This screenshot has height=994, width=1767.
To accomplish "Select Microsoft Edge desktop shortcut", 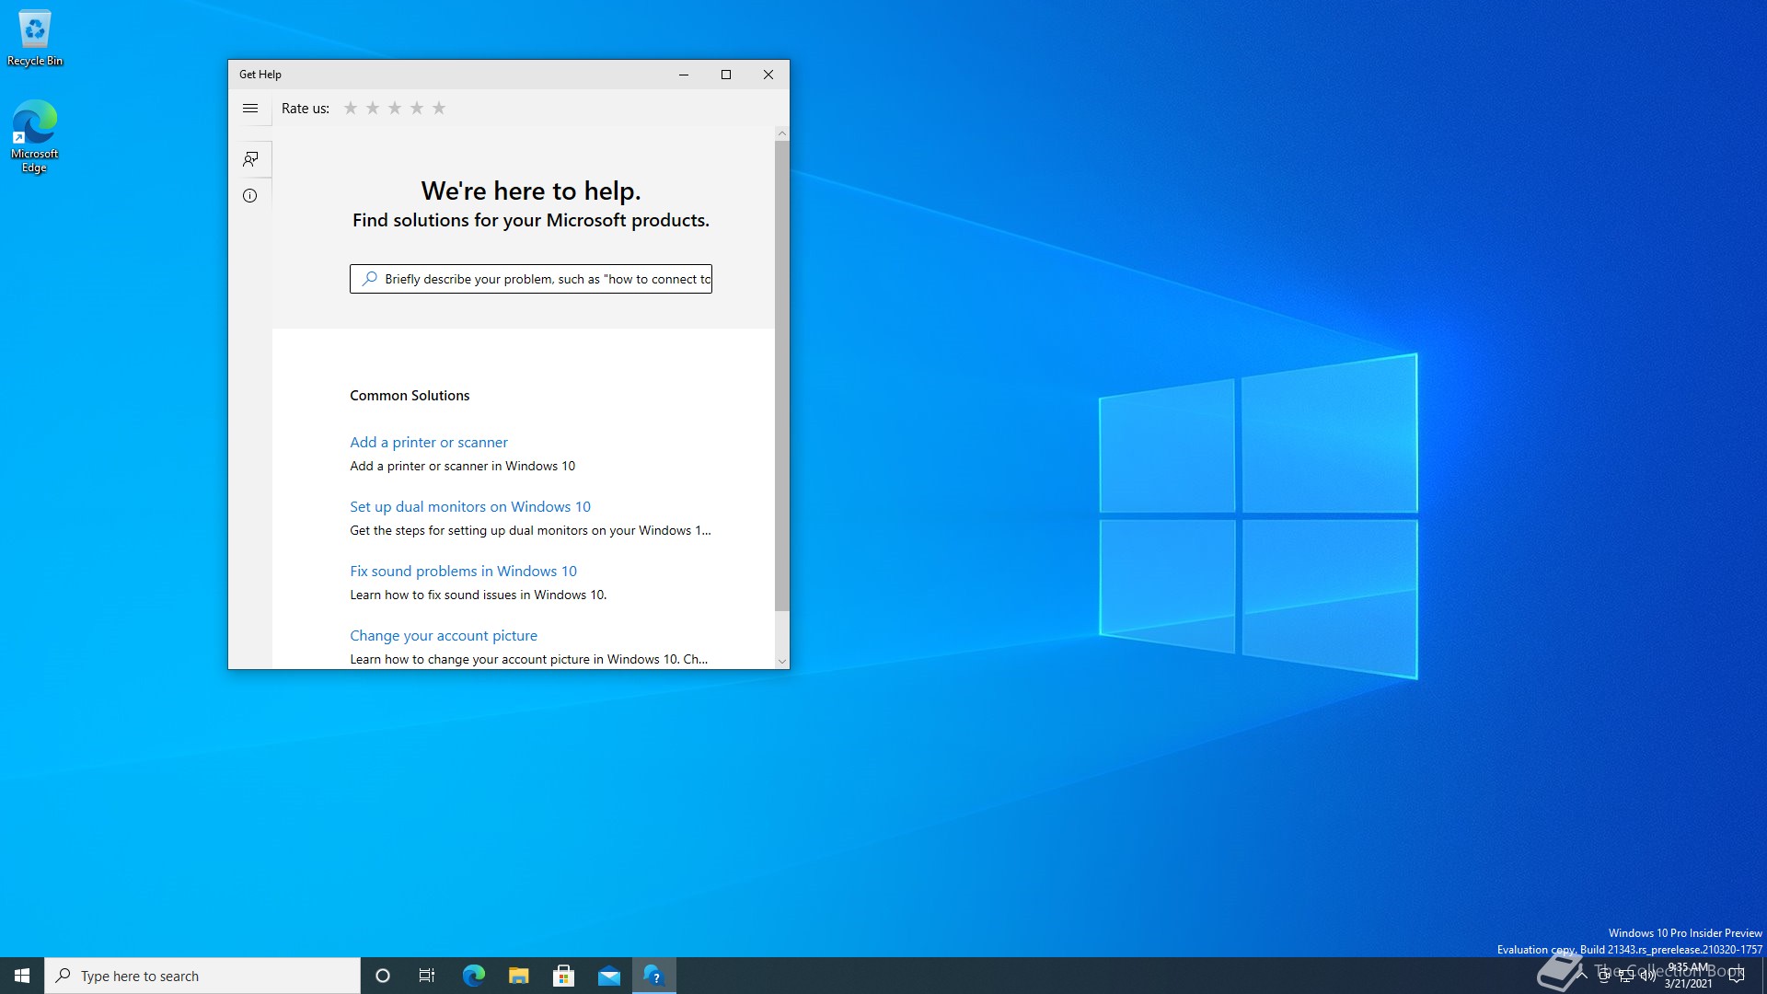I will tap(35, 136).
